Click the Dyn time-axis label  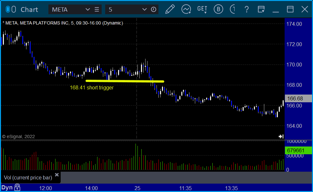(7, 187)
